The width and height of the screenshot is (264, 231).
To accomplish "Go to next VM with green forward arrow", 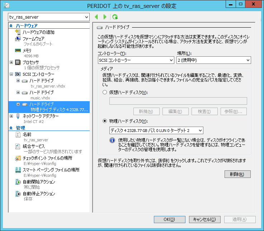I will [105, 17].
